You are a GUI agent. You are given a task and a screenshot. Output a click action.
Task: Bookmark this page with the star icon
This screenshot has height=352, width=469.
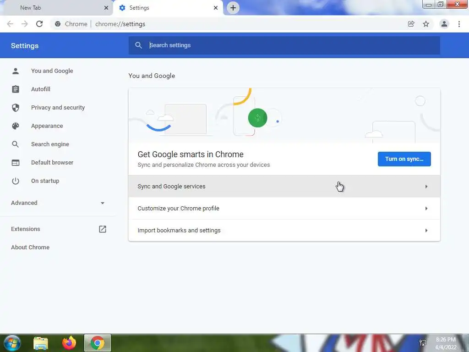tap(426, 24)
